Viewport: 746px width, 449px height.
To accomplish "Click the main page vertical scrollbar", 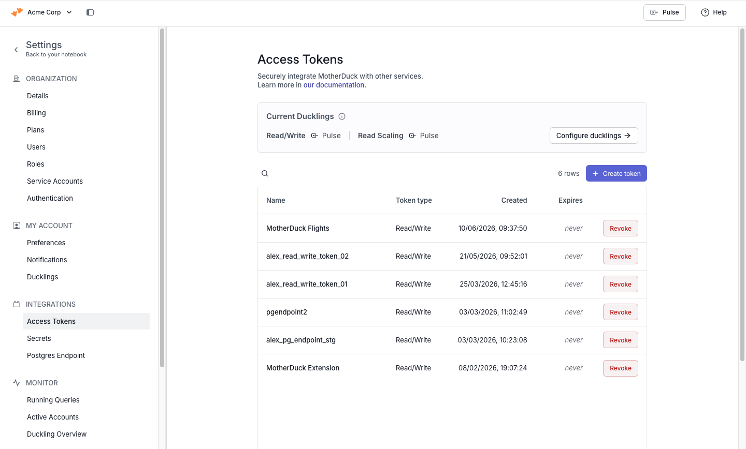I will click(742, 194).
